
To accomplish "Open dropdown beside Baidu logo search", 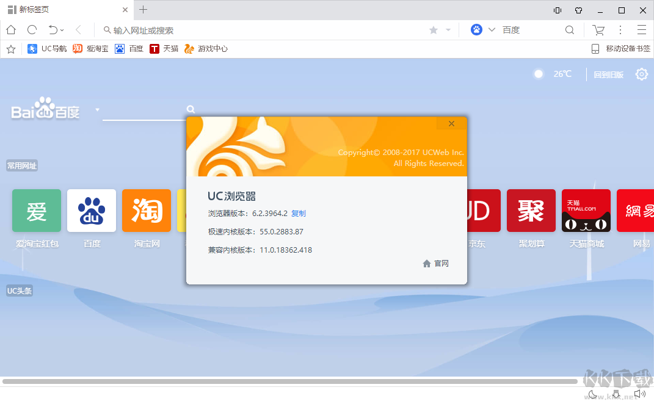I will pyautogui.click(x=97, y=110).
